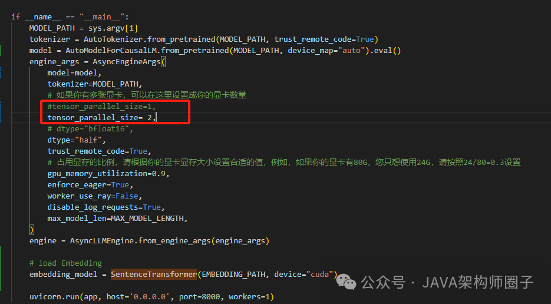Image resolution: width=551 pixels, height=304 pixels.
Task: Click the Chinese comment about GPU memory ratio
Action: [284, 163]
